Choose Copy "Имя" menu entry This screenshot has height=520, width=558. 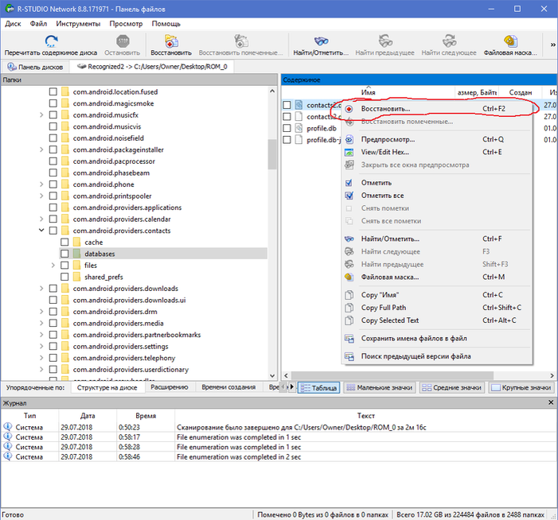[x=436, y=295]
